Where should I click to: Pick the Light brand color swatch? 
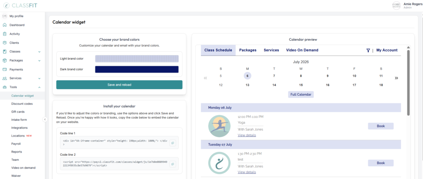137,59
